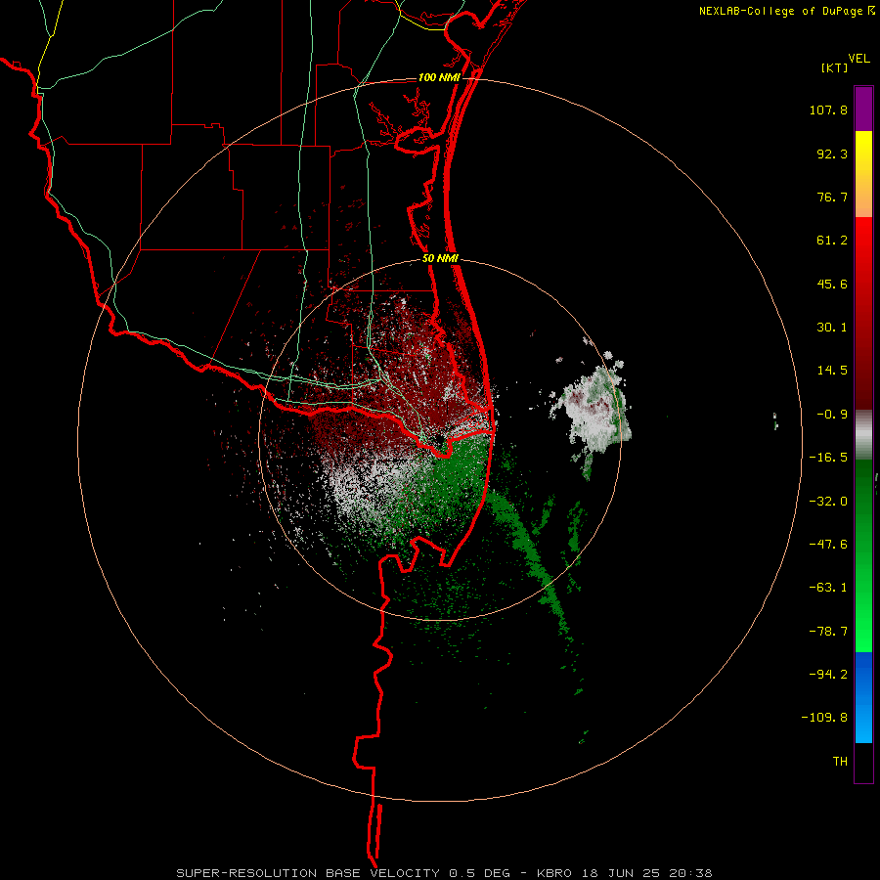The image size is (880, 880).
Task: Click the -78.7 velocity scale value
Action: click(x=828, y=632)
